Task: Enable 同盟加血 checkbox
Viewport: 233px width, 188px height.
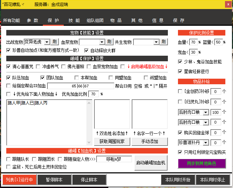Action: click(111, 78)
